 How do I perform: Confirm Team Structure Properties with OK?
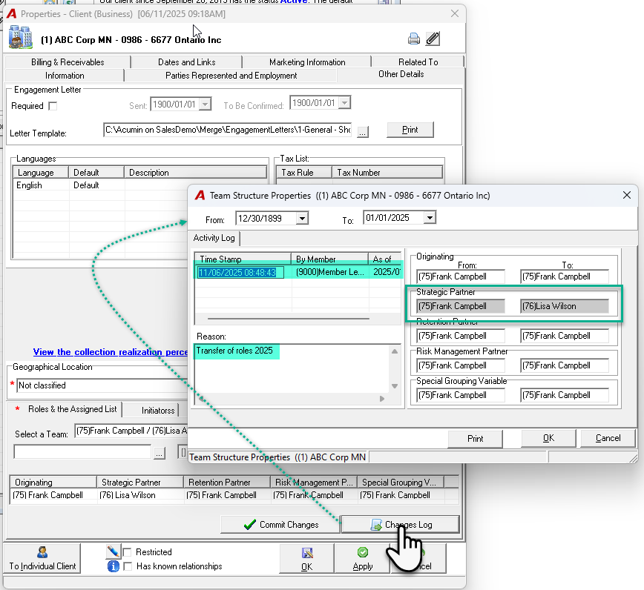(x=549, y=438)
